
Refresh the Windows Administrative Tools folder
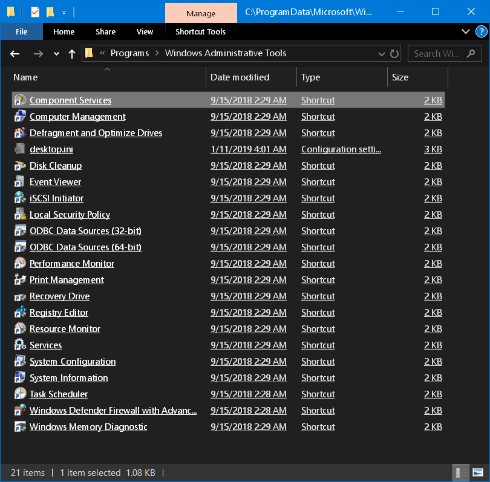tap(394, 54)
